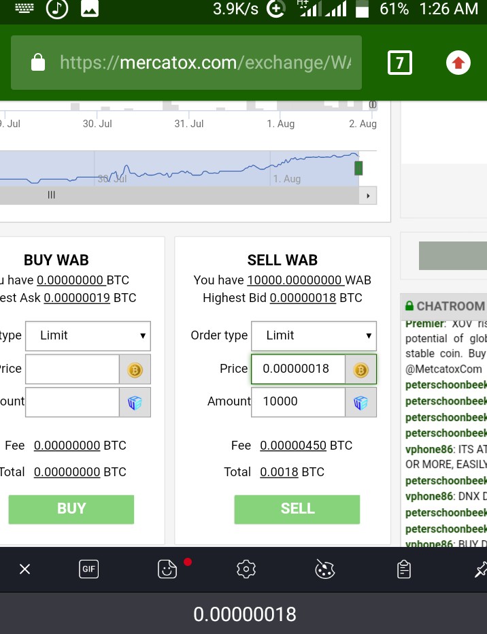Viewport: 487px width, 634px height.
Task: Open the Sell order type Limit dropdown
Action: [x=314, y=335]
